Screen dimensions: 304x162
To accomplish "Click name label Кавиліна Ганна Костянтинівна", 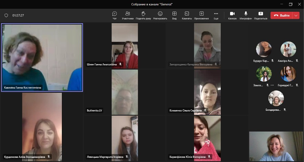I will click(23, 88).
